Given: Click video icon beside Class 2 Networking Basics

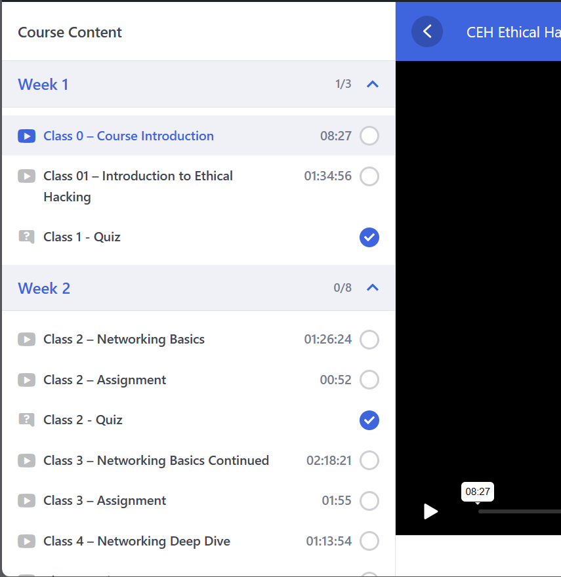Looking at the screenshot, I should pyautogui.click(x=26, y=340).
